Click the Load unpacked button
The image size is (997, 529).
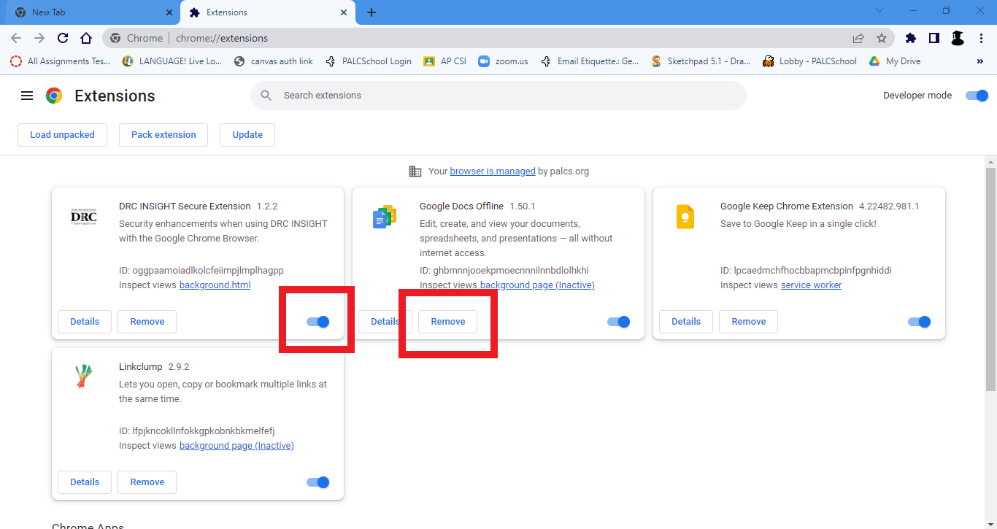(x=62, y=135)
